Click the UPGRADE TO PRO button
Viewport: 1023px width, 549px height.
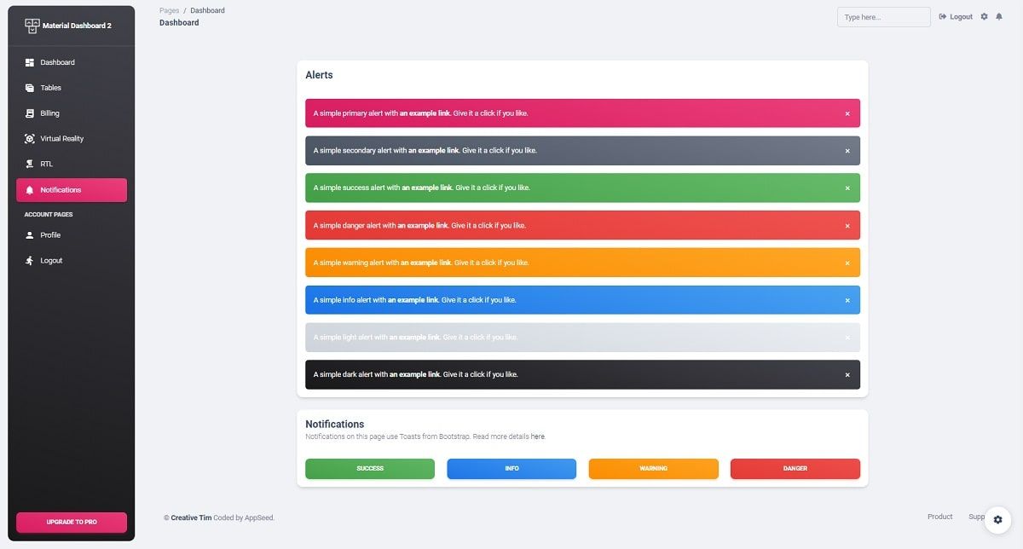pos(71,522)
